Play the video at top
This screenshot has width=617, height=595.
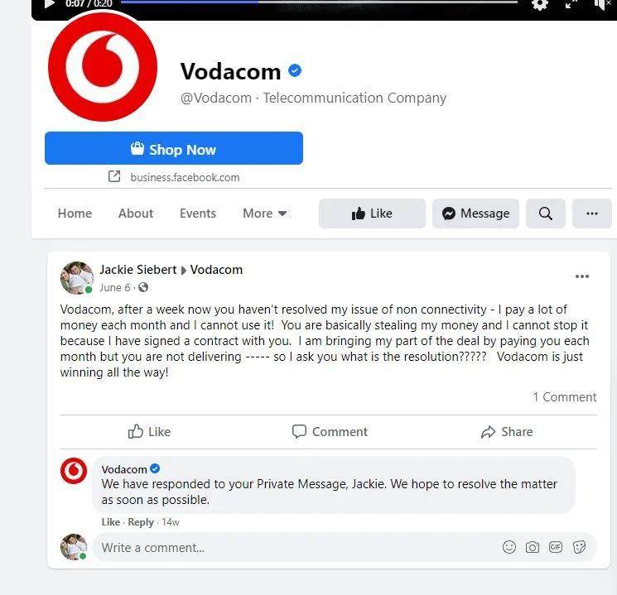49,4
